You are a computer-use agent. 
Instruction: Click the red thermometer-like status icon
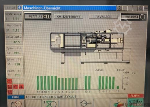[x=21, y=87]
